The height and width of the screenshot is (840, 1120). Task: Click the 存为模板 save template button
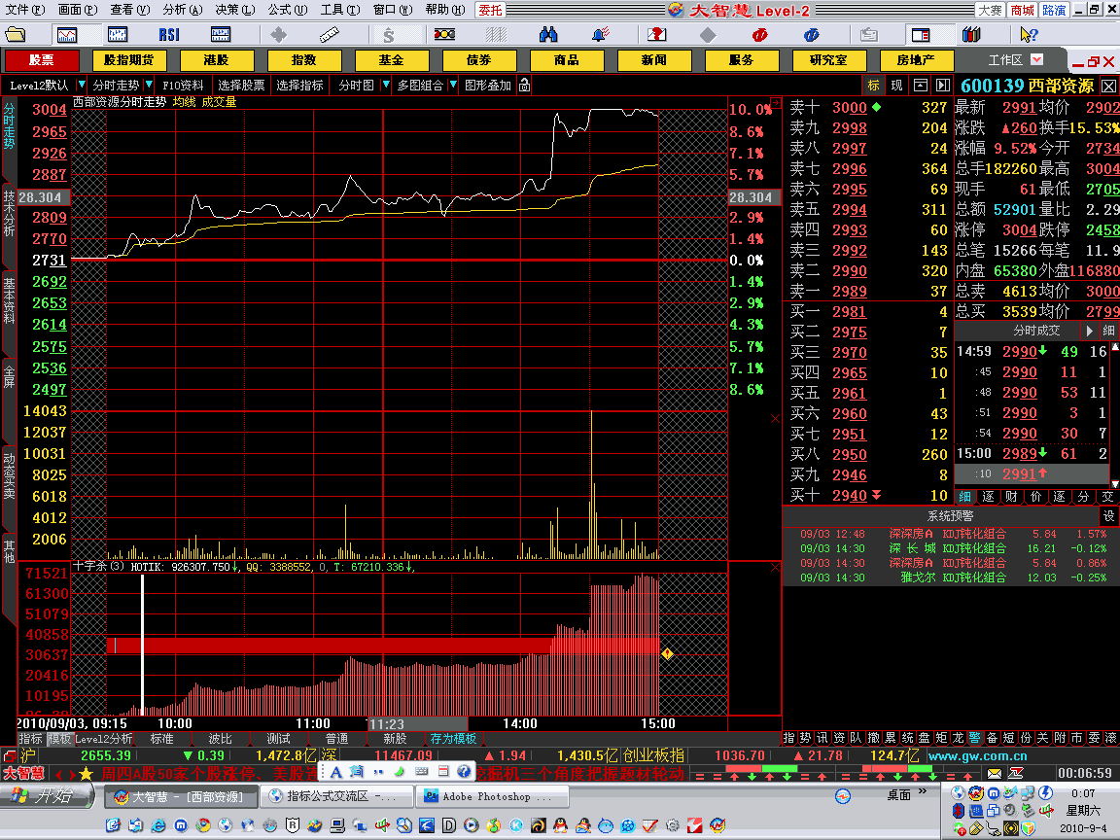pyautogui.click(x=453, y=739)
